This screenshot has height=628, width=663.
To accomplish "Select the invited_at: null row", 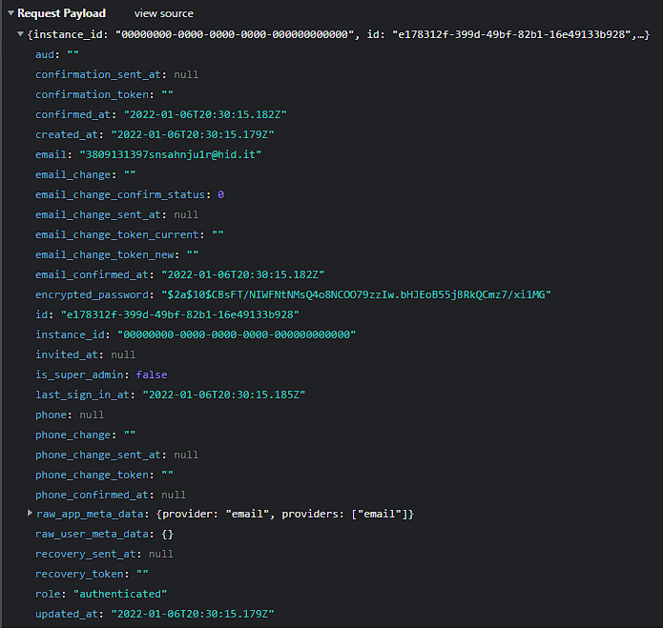I will pyautogui.click(x=86, y=355).
